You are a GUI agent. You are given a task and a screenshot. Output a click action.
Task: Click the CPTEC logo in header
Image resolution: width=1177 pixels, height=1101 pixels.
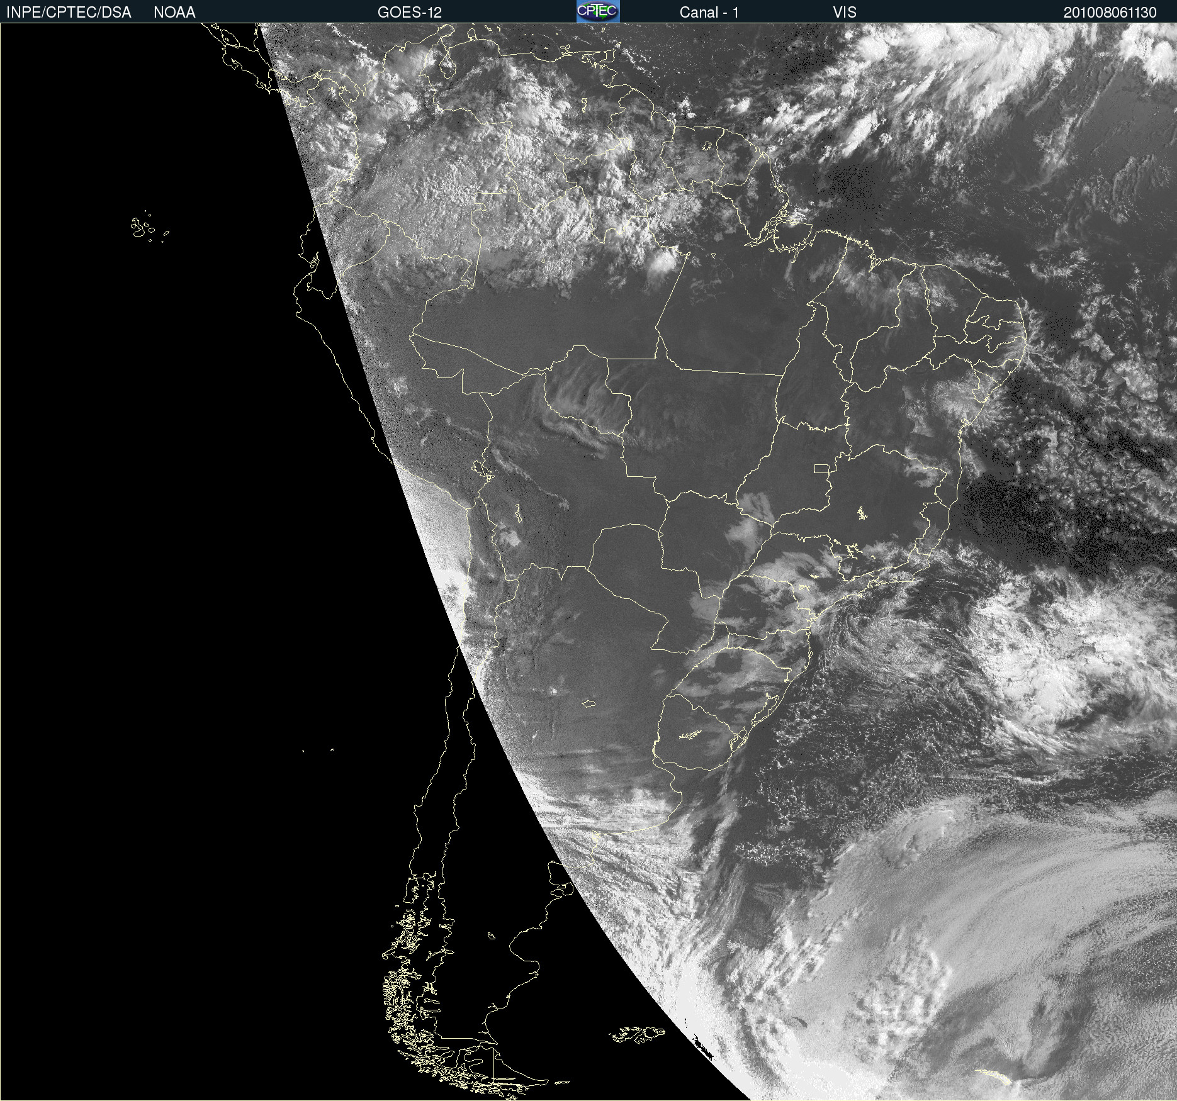tap(598, 11)
